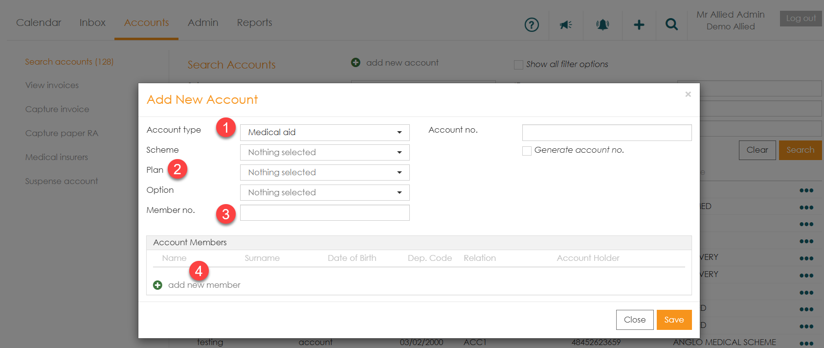The image size is (824, 348).
Task: Open the Plan dropdown
Action: (325, 172)
